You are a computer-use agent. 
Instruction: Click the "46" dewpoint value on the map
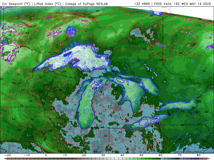tap(17, 52)
